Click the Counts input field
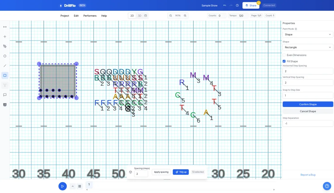334x193 pixels. (222, 16)
